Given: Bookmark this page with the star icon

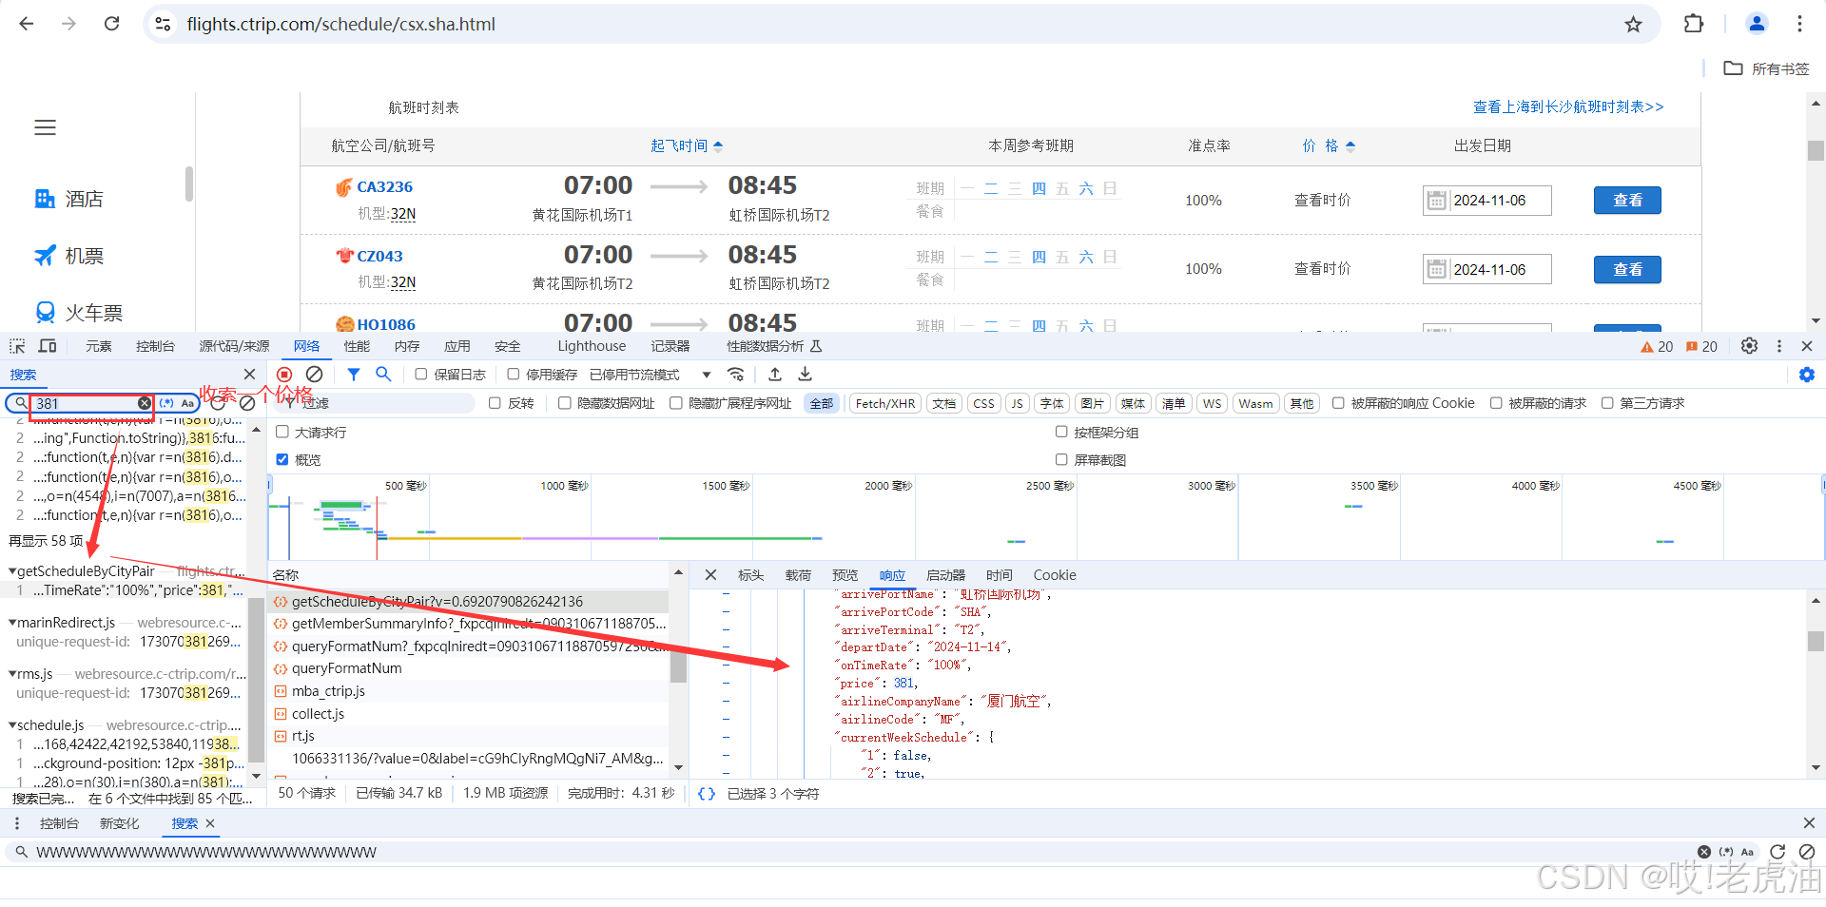Looking at the screenshot, I should [x=1633, y=25].
